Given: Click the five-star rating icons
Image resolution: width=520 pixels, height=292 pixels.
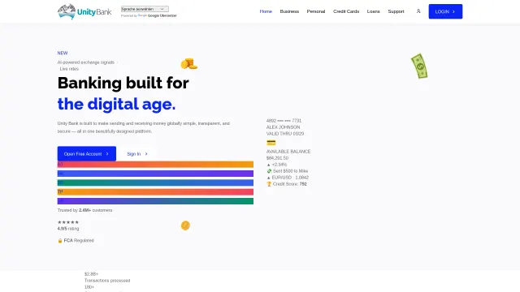Looking at the screenshot, I should click(x=68, y=222).
